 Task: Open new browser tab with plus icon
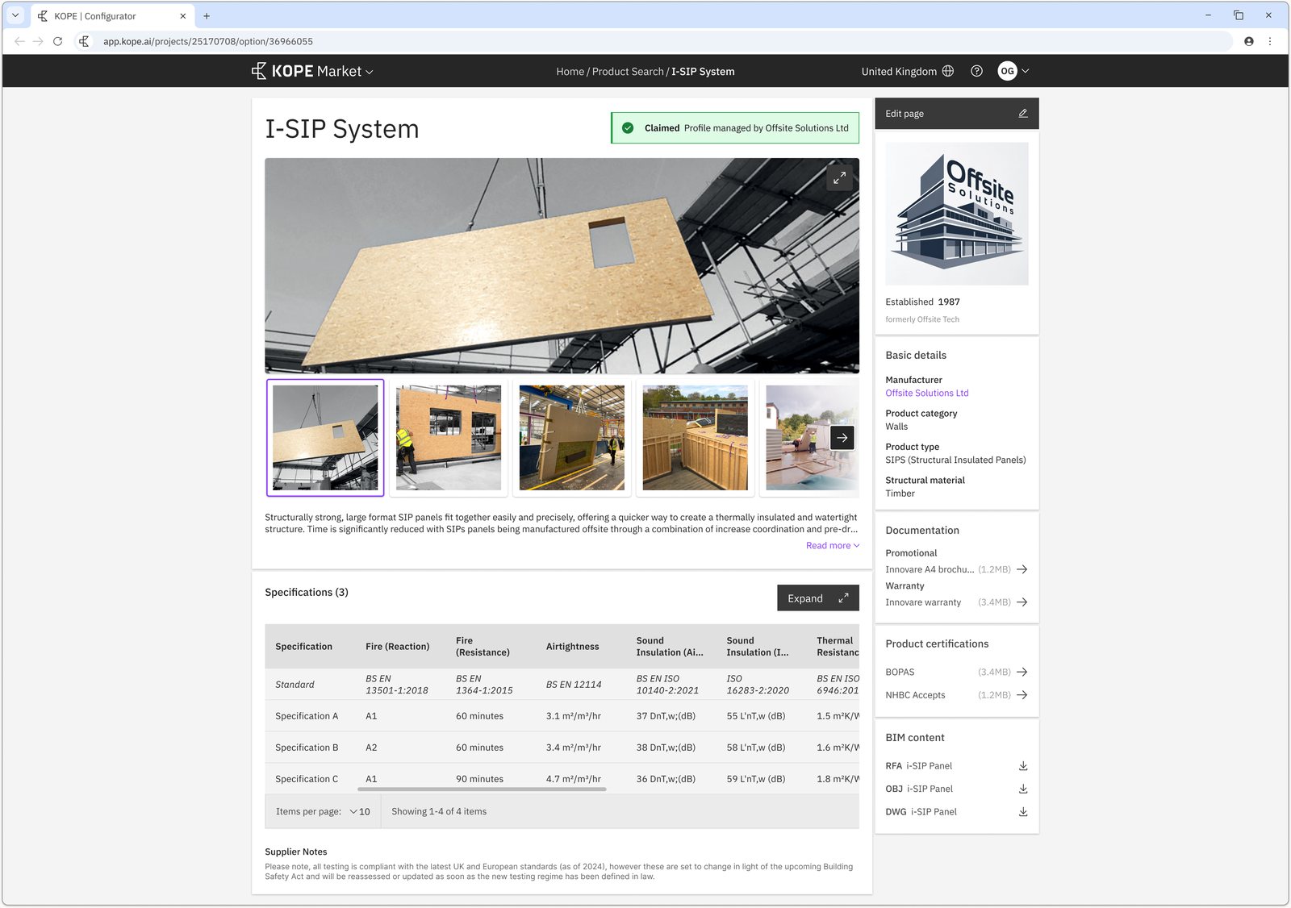point(207,16)
